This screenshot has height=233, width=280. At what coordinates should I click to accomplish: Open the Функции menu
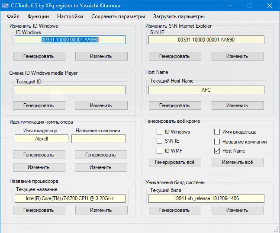pos(38,16)
